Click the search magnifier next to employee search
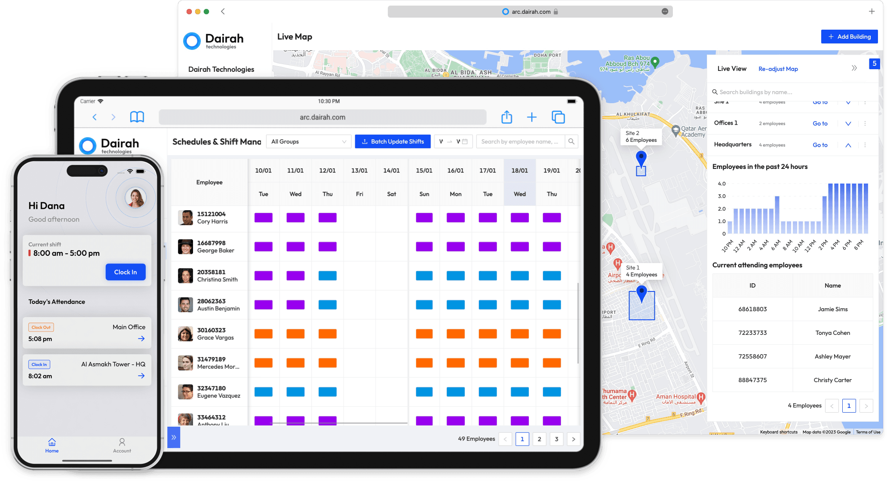This screenshot has height=481, width=887. coord(571,141)
